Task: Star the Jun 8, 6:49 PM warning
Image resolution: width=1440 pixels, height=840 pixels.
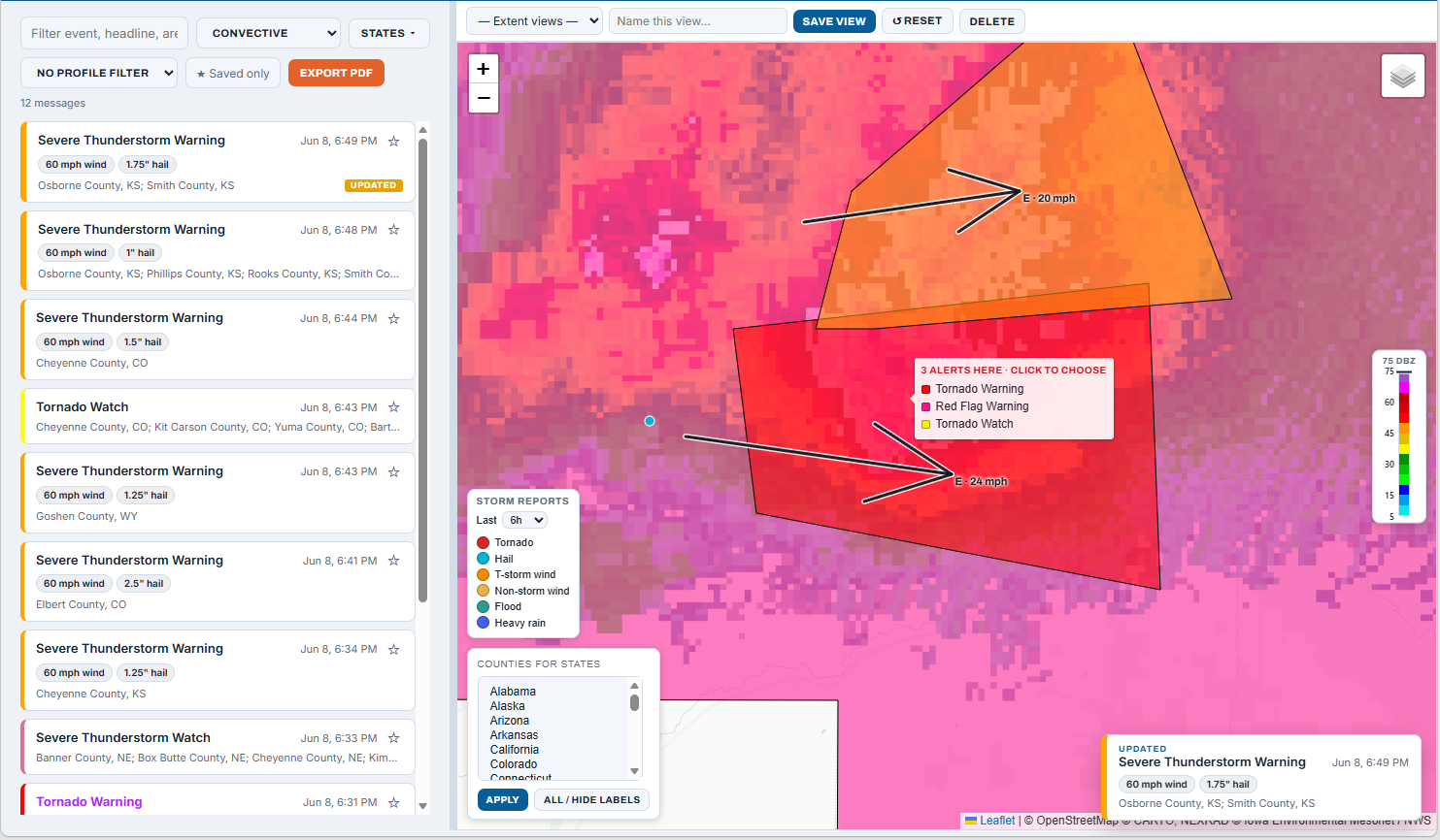Action: [x=393, y=141]
